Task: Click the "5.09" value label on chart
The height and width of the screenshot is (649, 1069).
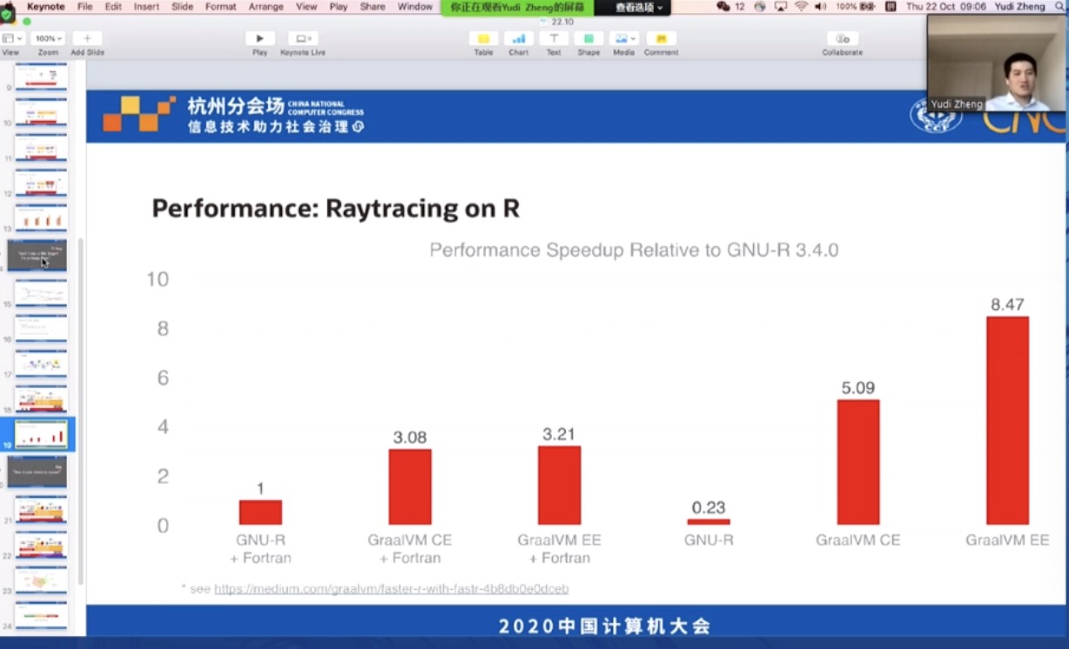Action: [x=857, y=388]
